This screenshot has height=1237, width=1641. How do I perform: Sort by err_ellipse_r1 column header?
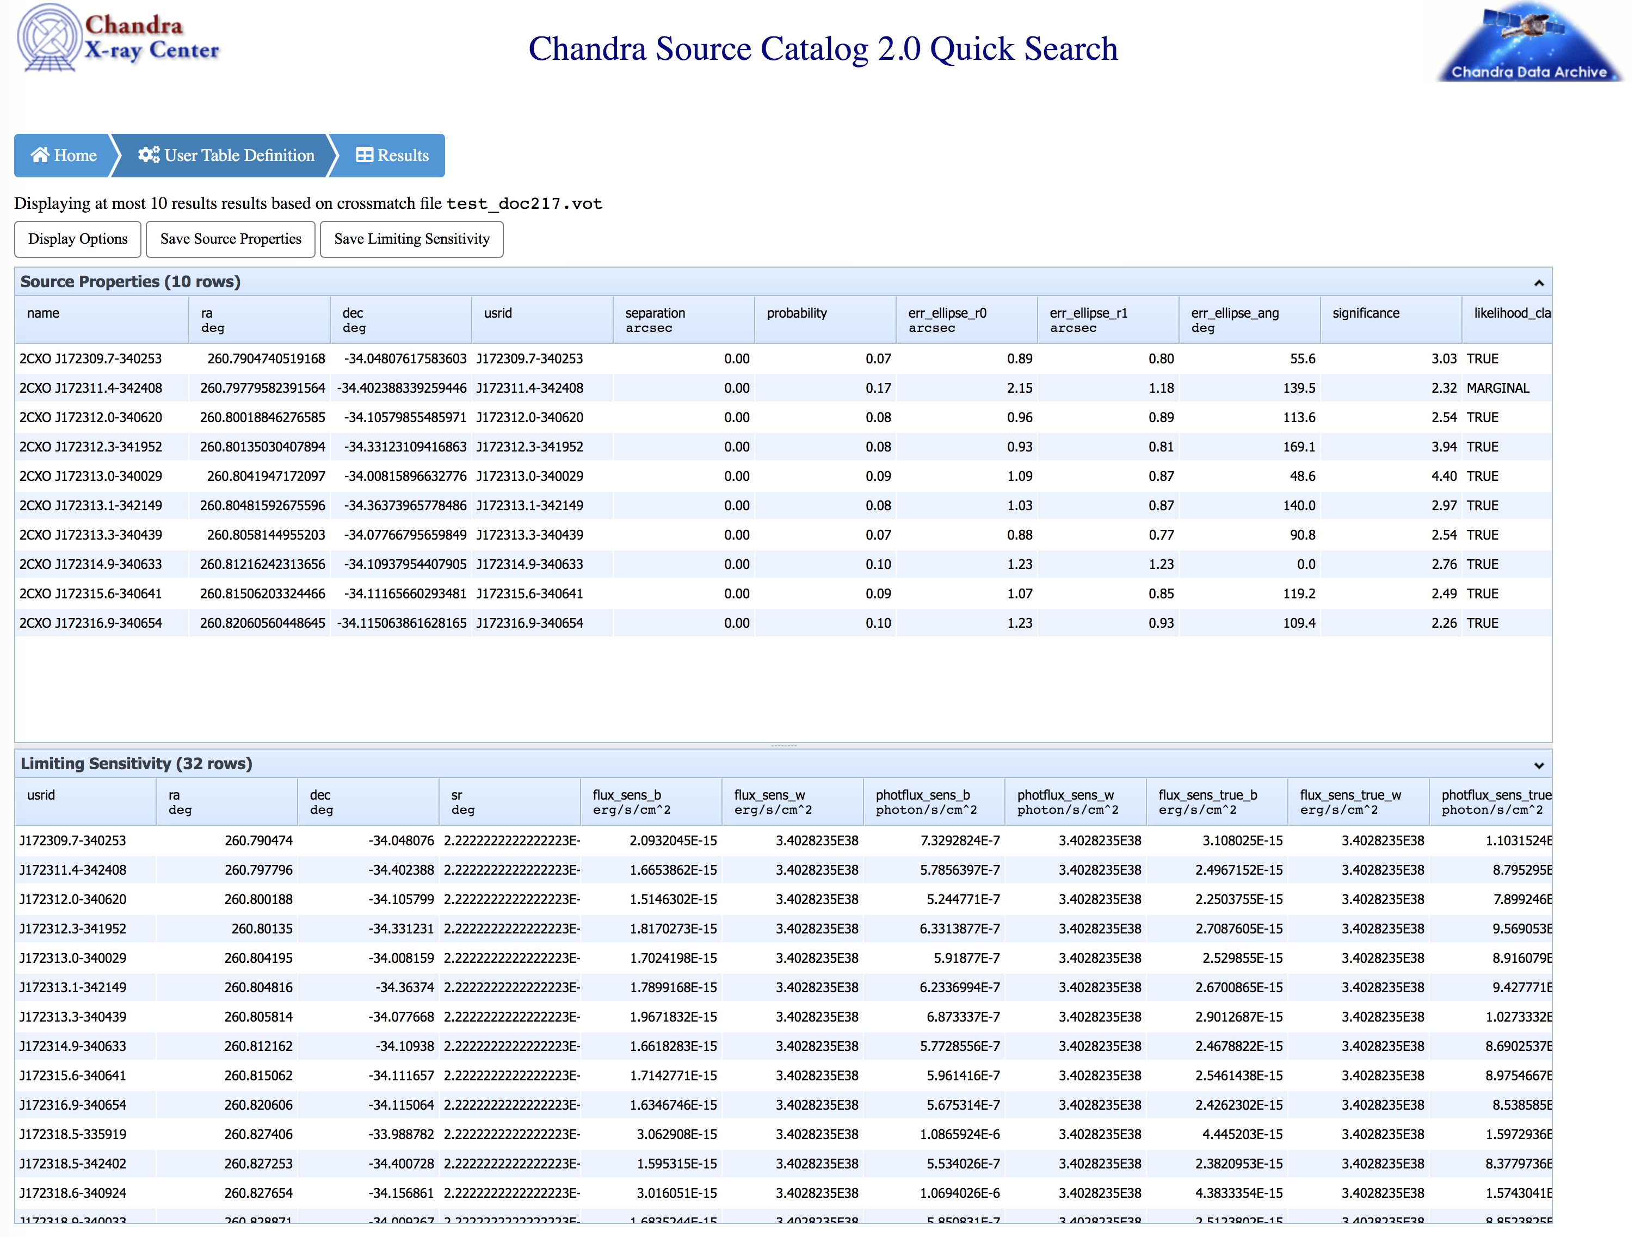click(x=1108, y=320)
